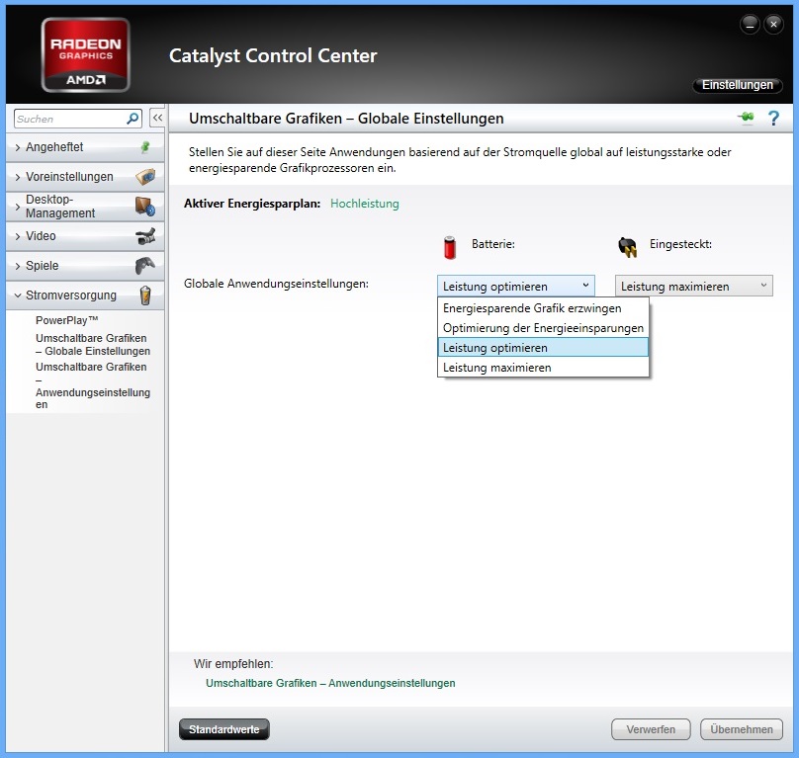
Task: Choose Leistung maximieren in the open list
Action: click(x=543, y=368)
